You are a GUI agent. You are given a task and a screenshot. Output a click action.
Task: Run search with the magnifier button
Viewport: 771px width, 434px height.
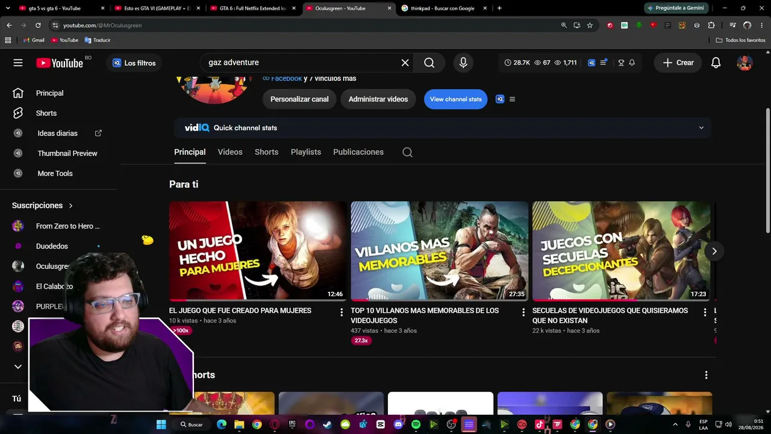429,63
